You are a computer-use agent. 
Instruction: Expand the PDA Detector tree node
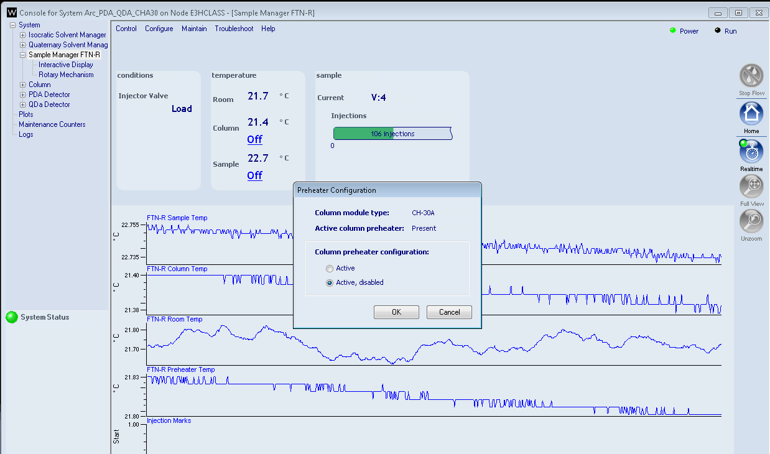click(x=23, y=95)
